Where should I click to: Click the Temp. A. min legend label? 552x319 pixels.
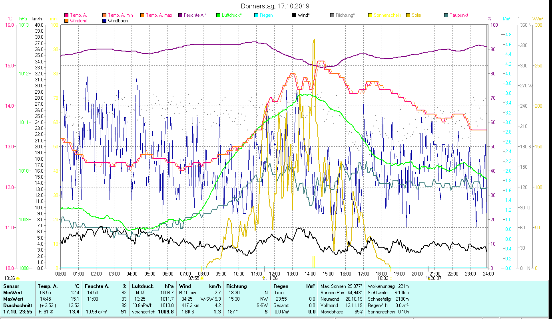pyautogui.click(x=120, y=16)
